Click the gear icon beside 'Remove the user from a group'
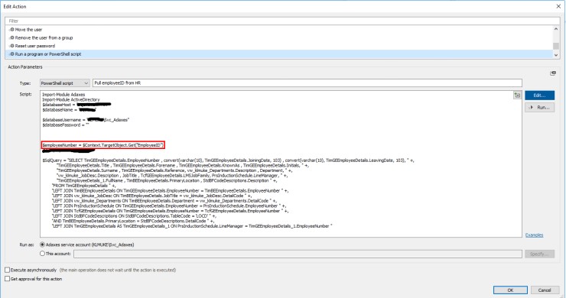566x298 pixels. 12,37
